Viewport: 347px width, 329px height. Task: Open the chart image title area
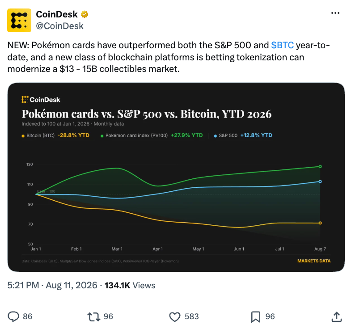tap(147, 114)
